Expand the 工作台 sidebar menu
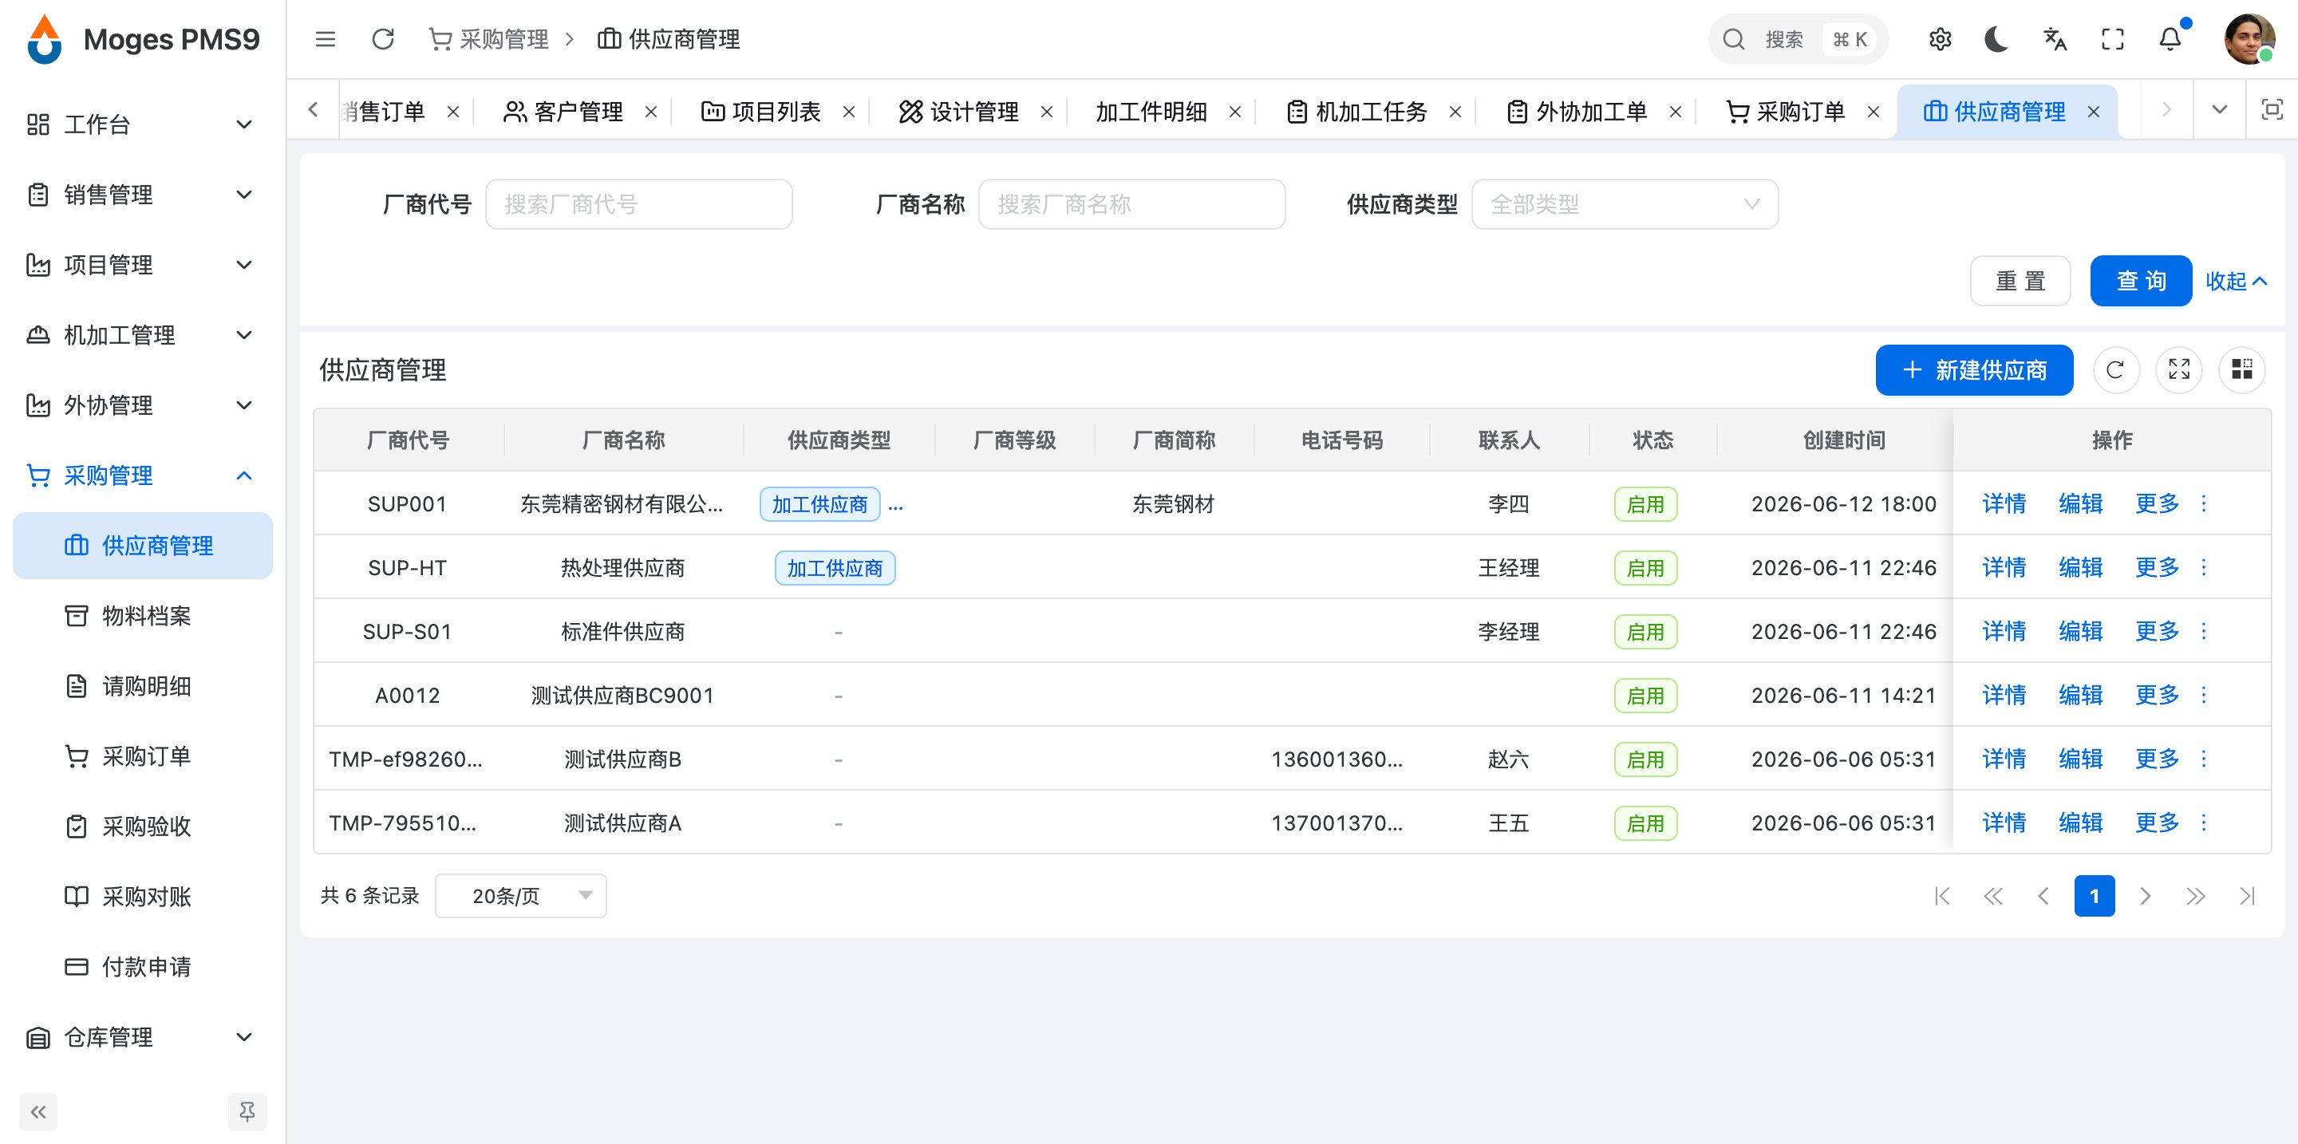The image size is (2298, 1144). coord(143,124)
